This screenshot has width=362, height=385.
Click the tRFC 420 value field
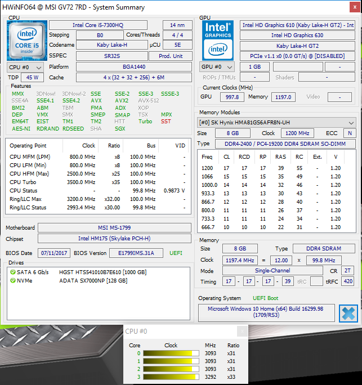pos(348,281)
